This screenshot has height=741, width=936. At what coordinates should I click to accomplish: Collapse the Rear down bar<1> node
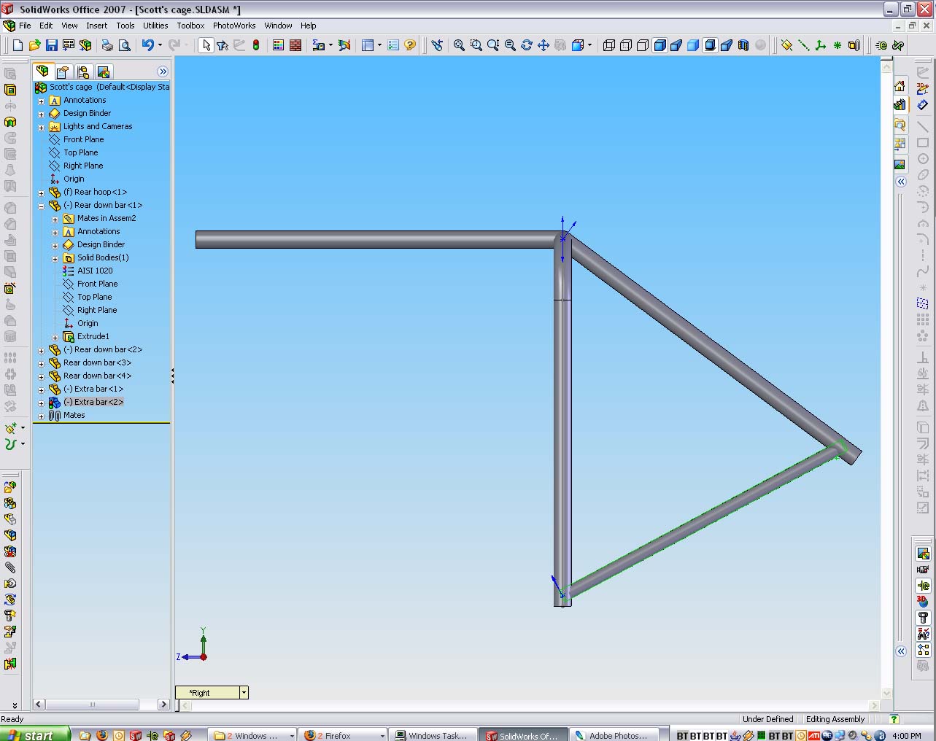[x=42, y=206]
